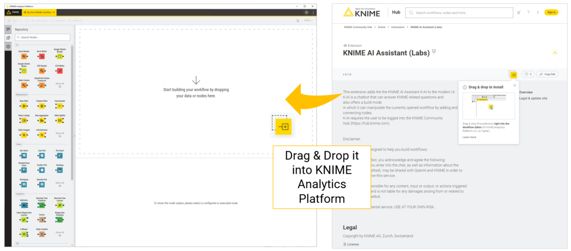Click the yellow extension install icon
Viewport: 571px width, 251px height.
(513, 74)
